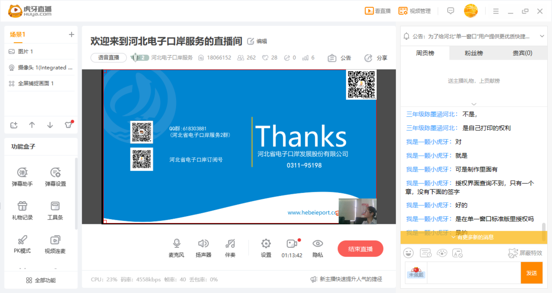552x293 pixels.
Task: Open the emoji picker in chat
Action: [x=408, y=253]
